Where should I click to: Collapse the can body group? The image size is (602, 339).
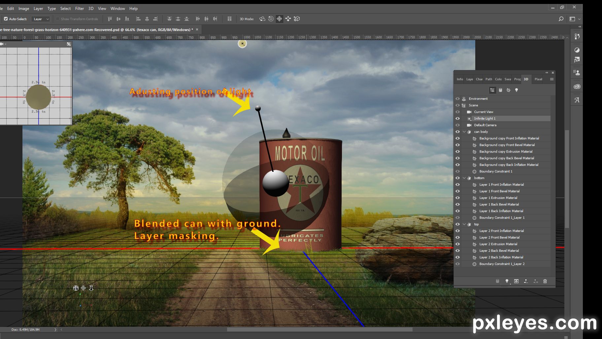464,132
